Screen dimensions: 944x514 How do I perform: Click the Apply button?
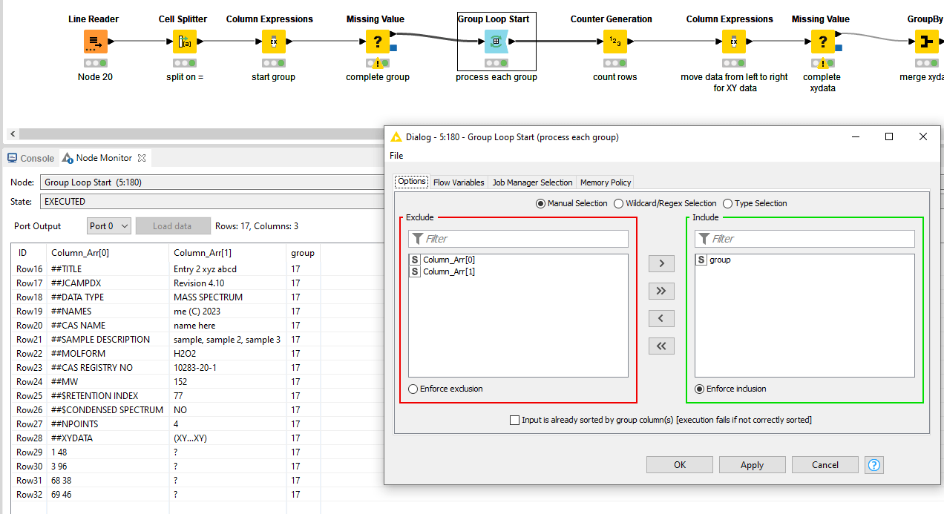(752, 465)
